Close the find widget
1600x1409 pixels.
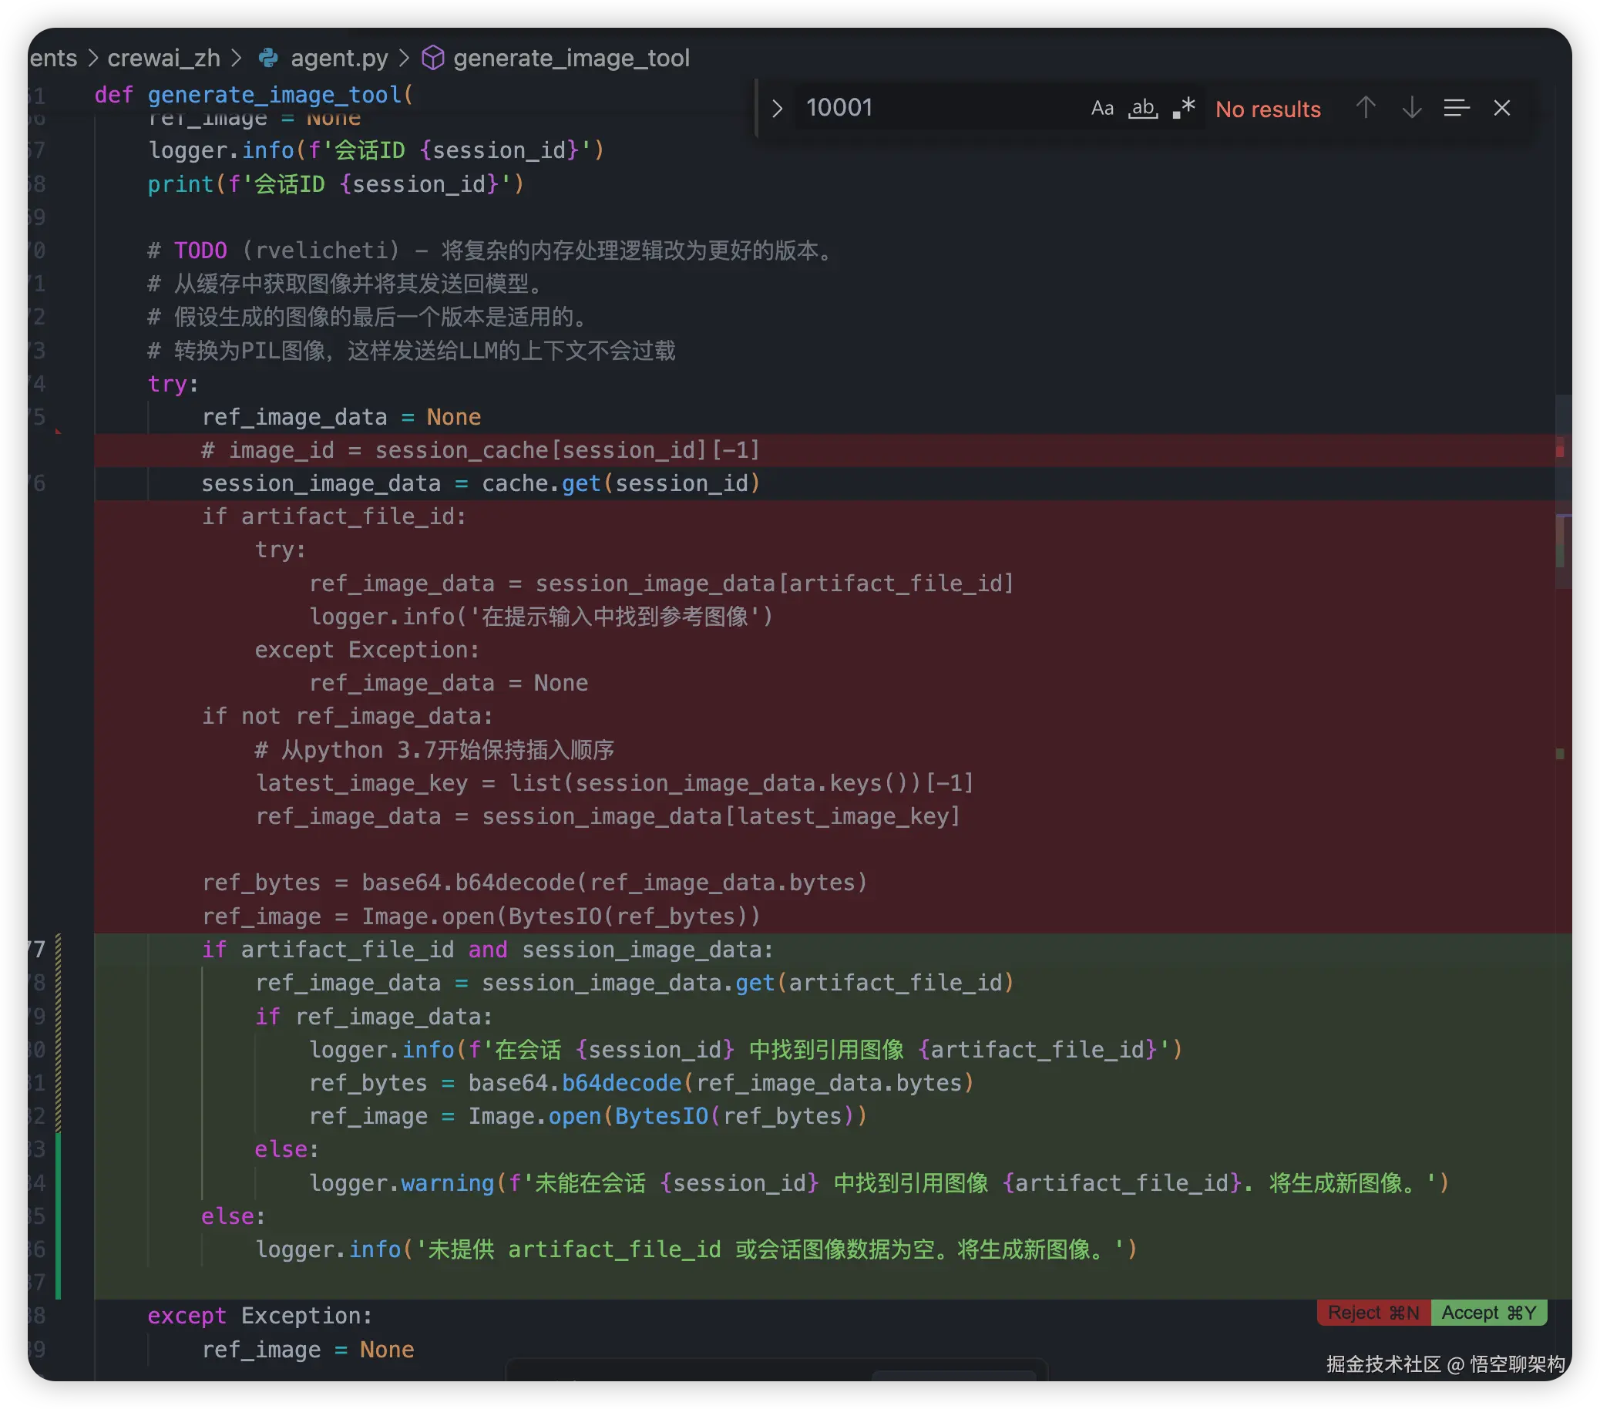1501,108
